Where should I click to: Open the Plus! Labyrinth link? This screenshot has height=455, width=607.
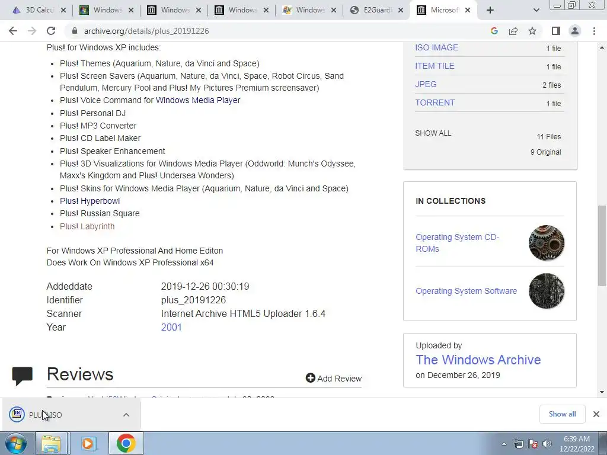point(87,226)
